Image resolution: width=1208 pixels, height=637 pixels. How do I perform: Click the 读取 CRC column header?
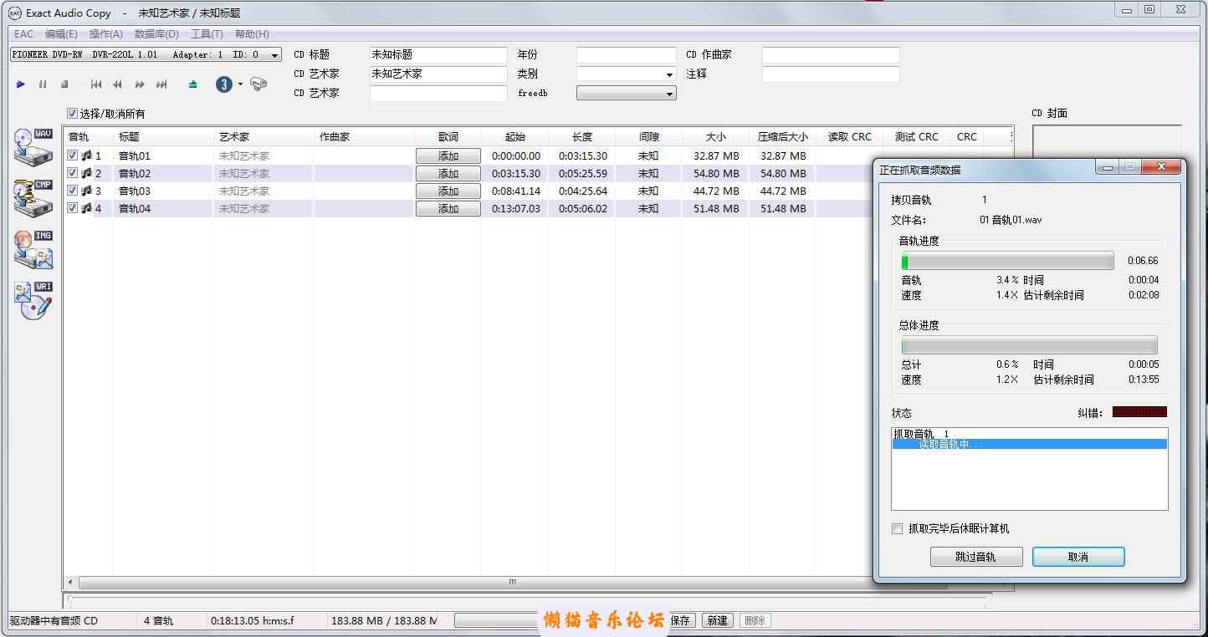pyautogui.click(x=850, y=136)
